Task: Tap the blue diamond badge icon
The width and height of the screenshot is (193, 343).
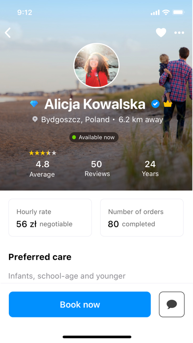Action: pos(34,104)
